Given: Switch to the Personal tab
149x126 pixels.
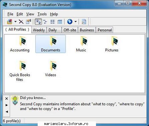Looking at the screenshot, I should click(x=105, y=30).
